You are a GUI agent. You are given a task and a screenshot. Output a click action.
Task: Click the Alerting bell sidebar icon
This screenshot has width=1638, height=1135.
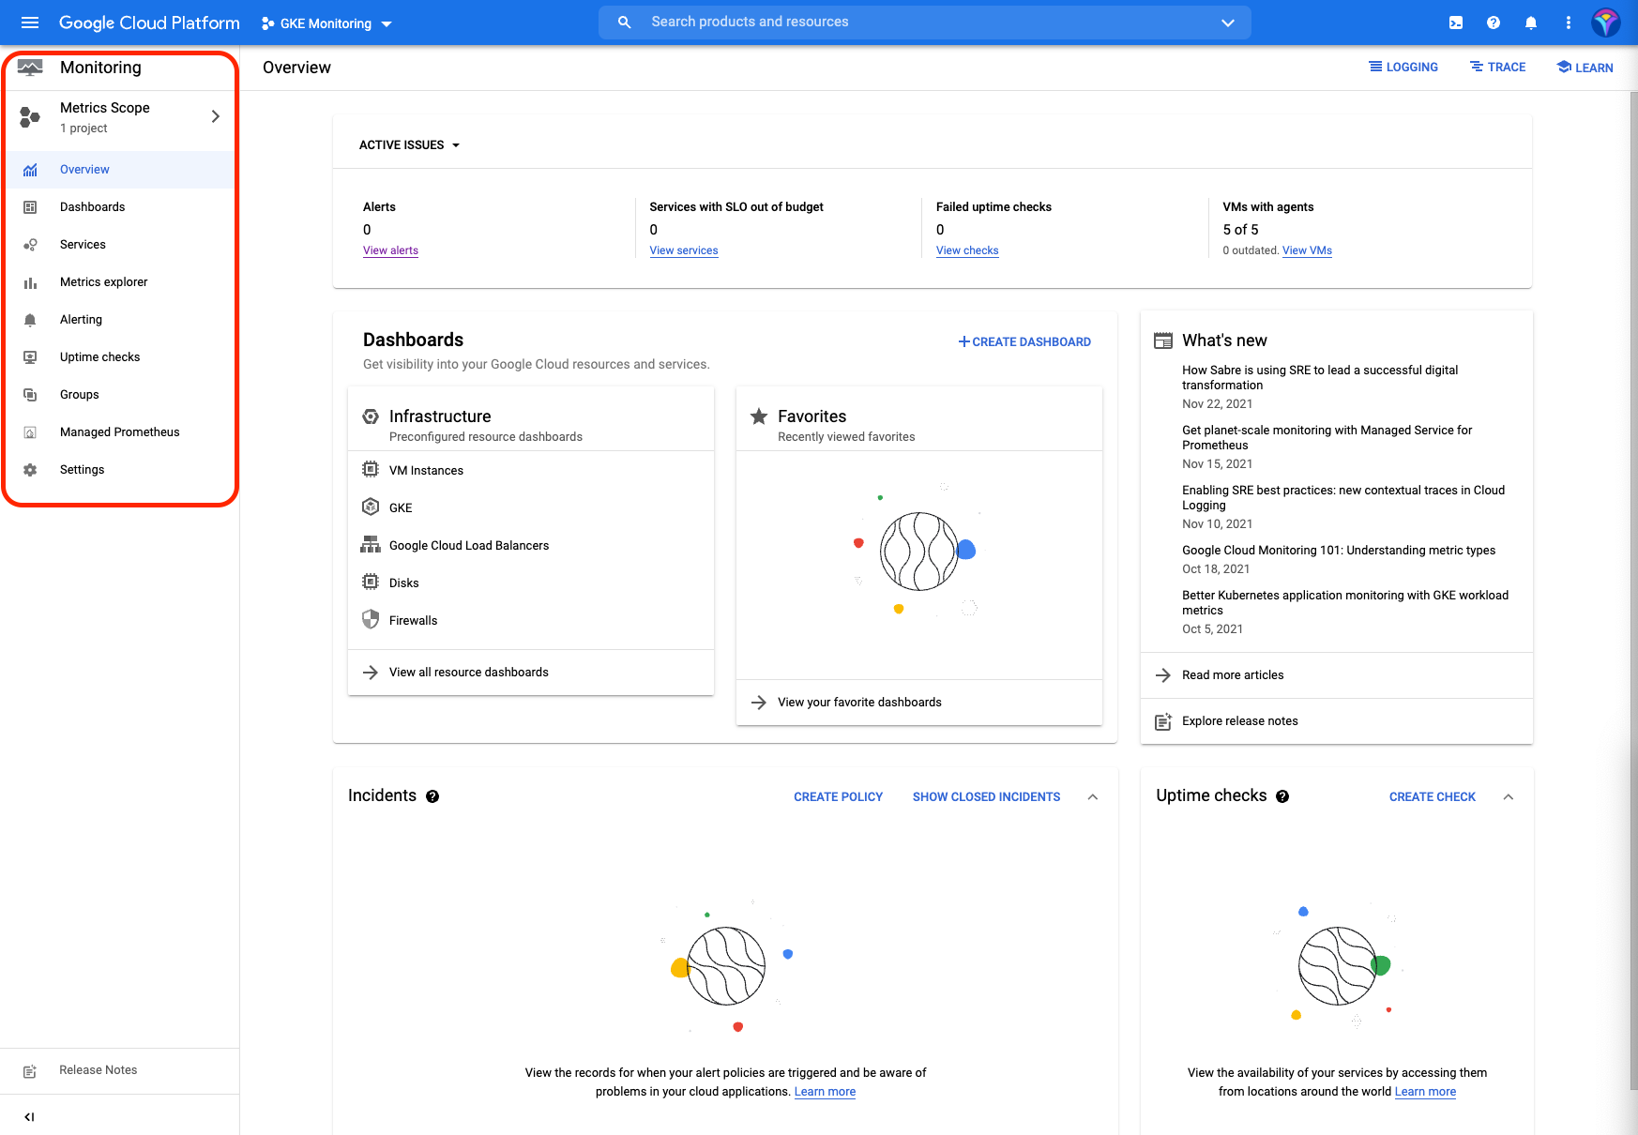click(30, 320)
